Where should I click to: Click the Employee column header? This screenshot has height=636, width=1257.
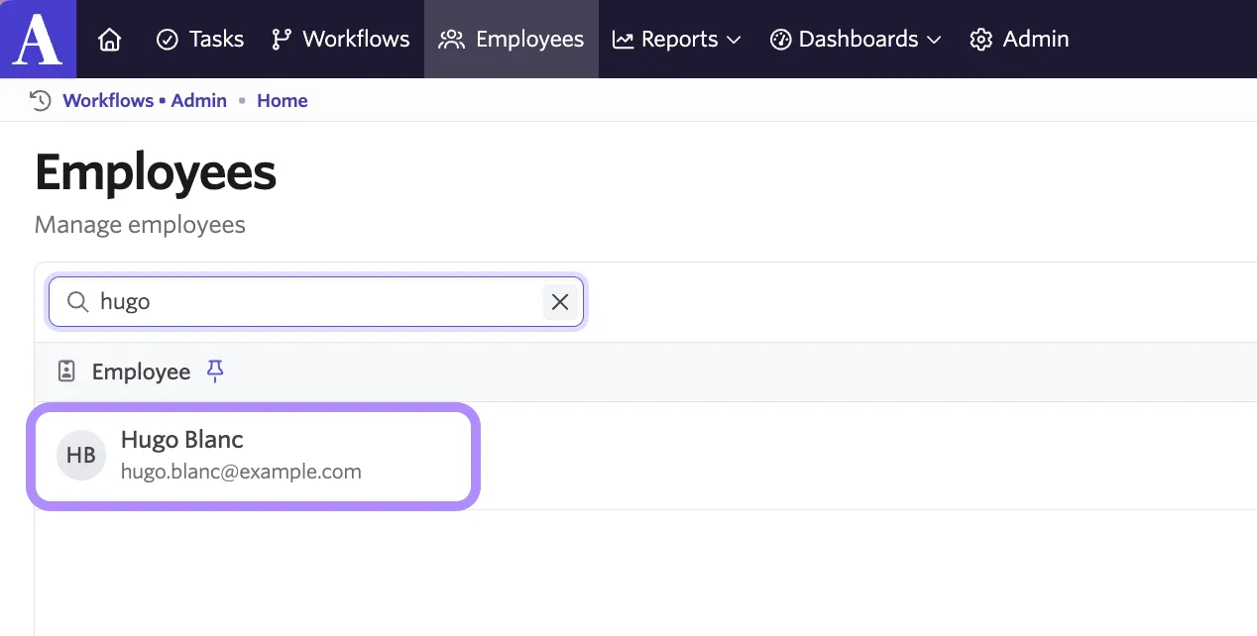click(141, 371)
